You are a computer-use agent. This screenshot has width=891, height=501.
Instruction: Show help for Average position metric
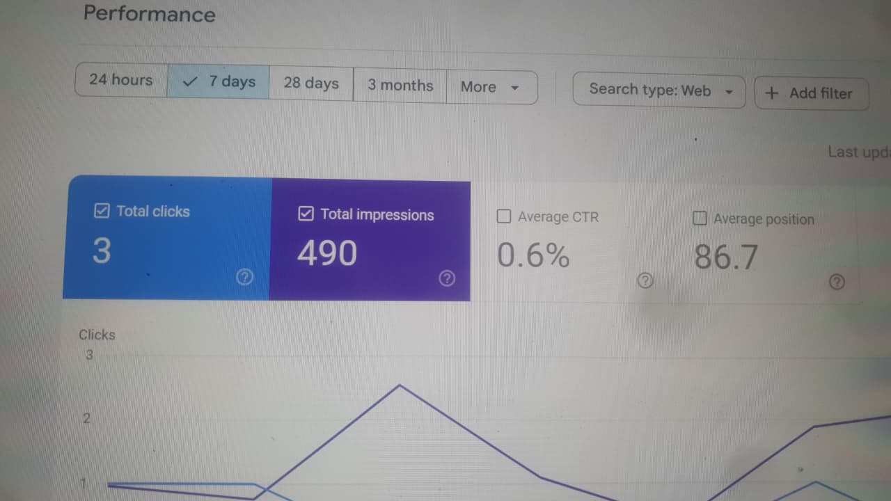tap(837, 282)
